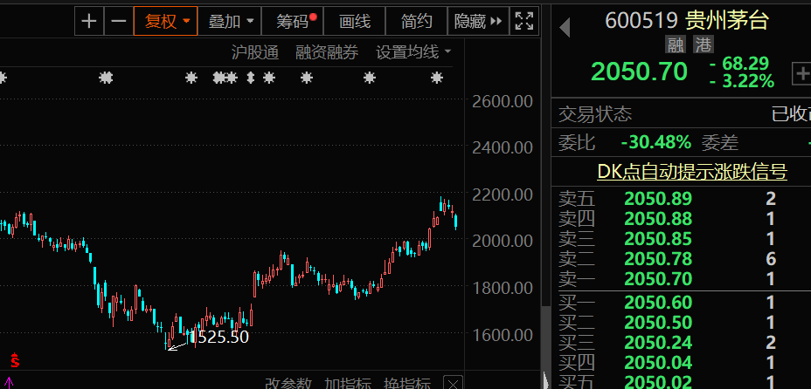Screen dimensions: 811x389
Task: Click the left arrow beside the stock name
Action: click(565, 28)
